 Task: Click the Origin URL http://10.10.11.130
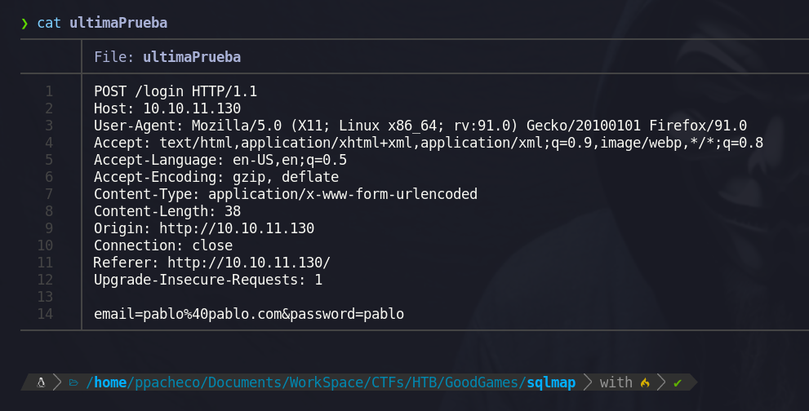237,228
